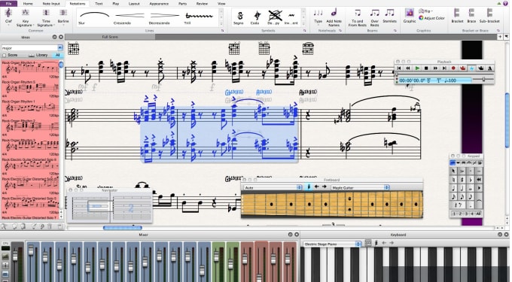Select the Rock Organ Rhythm 5 idea
The height and width of the screenshot is (282, 512).
pyautogui.click(x=30, y=88)
